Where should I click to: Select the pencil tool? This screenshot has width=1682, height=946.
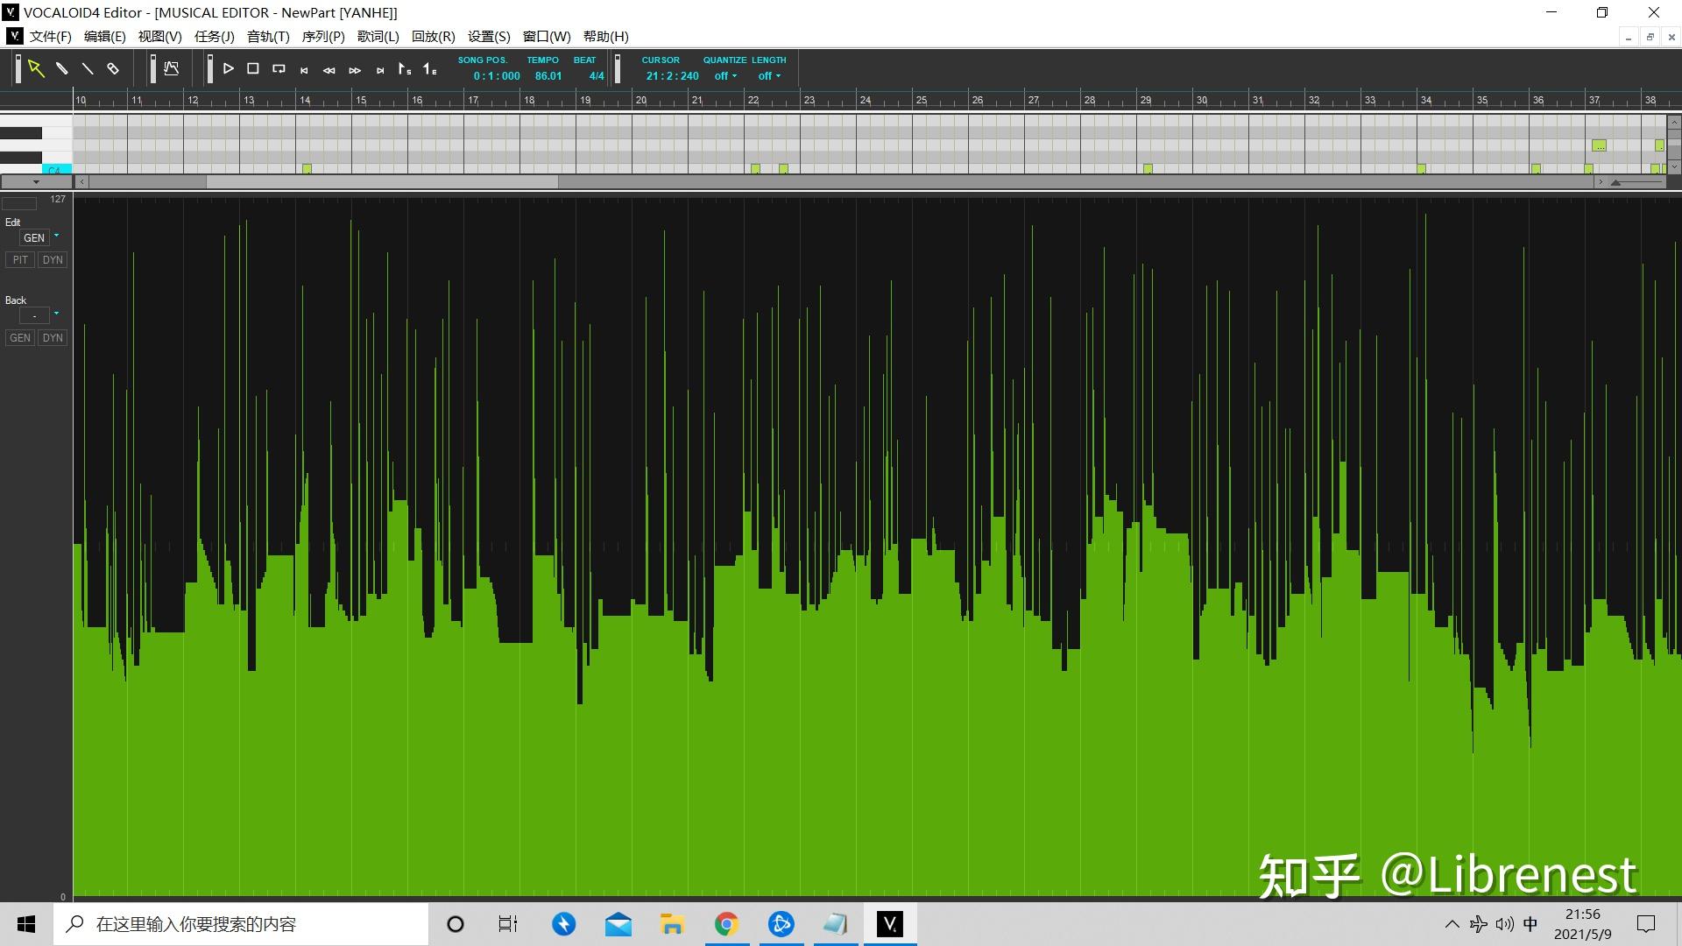pyautogui.click(x=62, y=68)
